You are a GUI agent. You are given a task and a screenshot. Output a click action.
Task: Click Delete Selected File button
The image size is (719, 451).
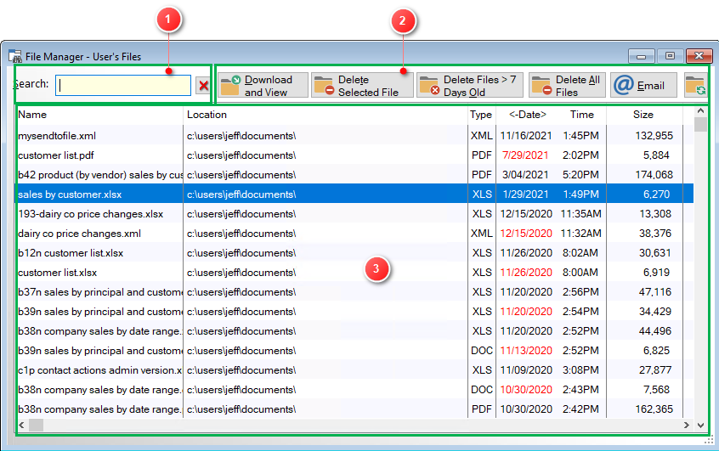pos(362,85)
